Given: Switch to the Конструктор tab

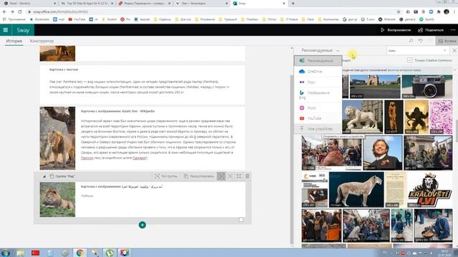Looking at the screenshot, I should click(x=42, y=41).
